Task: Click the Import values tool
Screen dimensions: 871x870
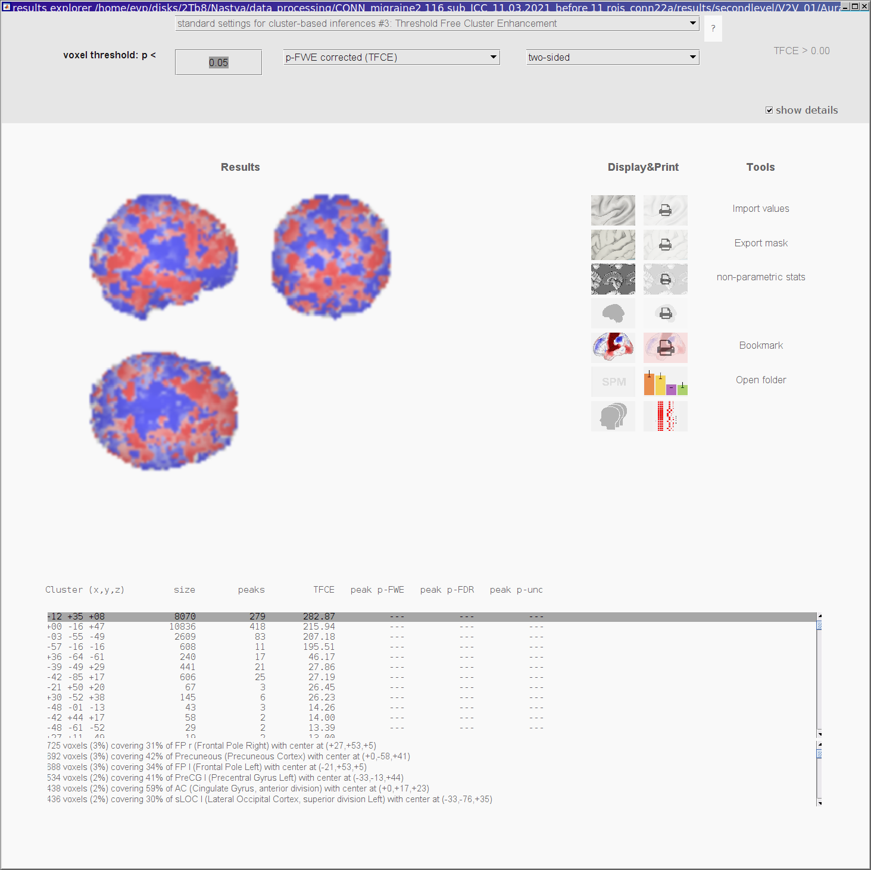Action: coord(760,208)
